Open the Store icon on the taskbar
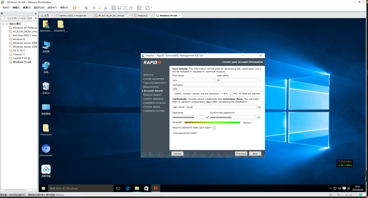368x198 pixels. (x=146, y=188)
